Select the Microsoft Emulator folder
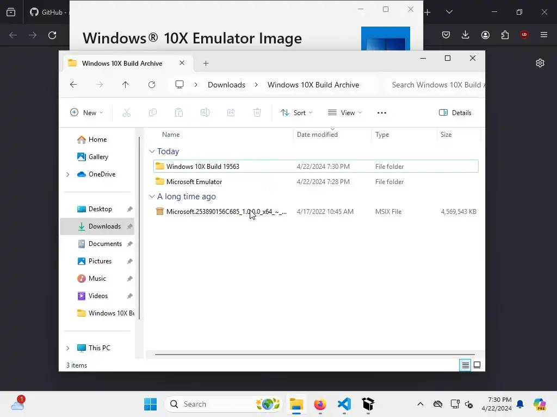 click(316, 181)
